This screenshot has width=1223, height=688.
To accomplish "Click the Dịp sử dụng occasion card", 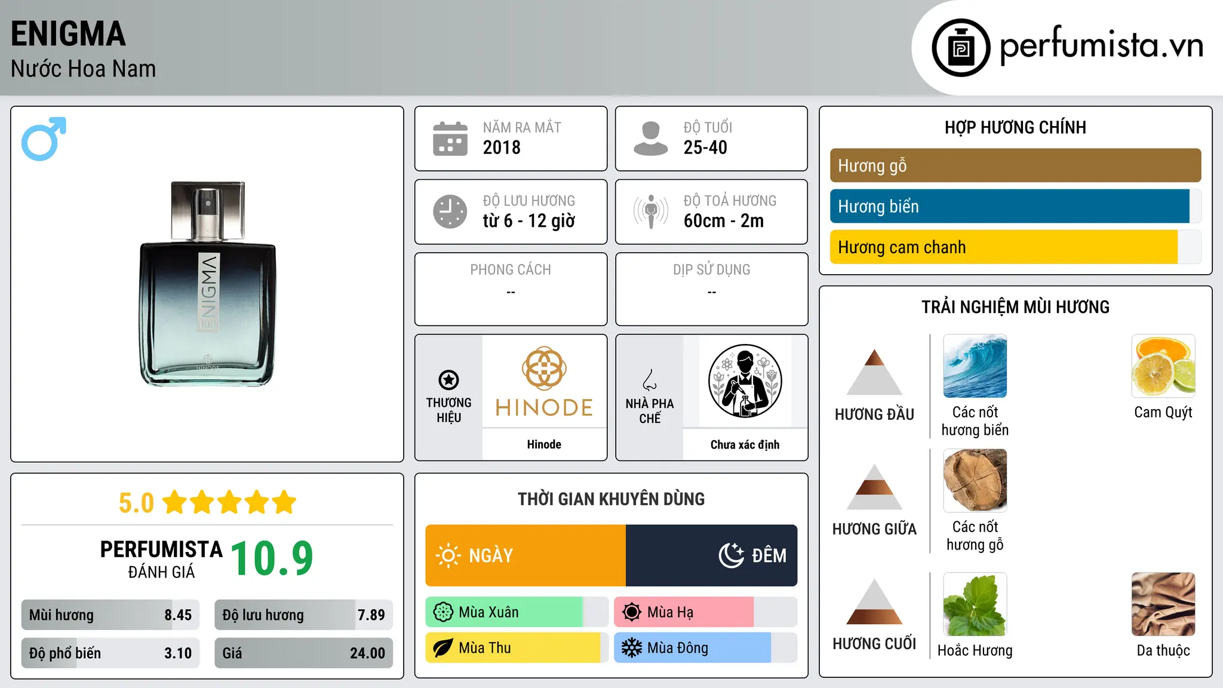I will coord(711,289).
